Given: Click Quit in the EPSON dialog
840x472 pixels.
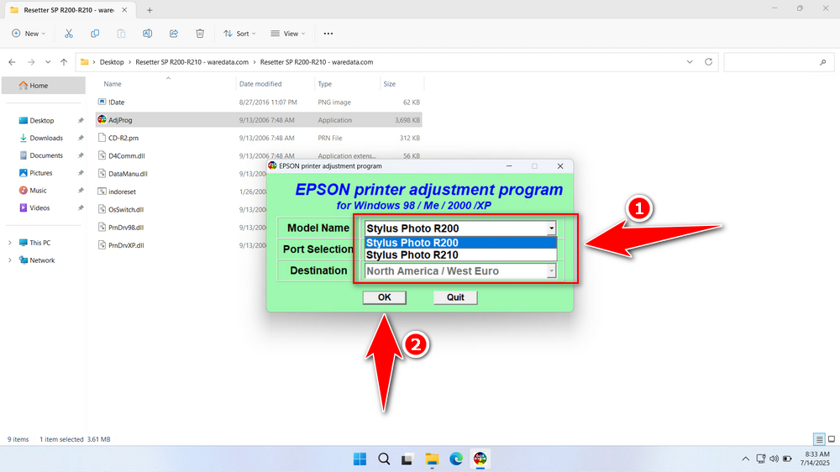Looking at the screenshot, I should coord(455,297).
